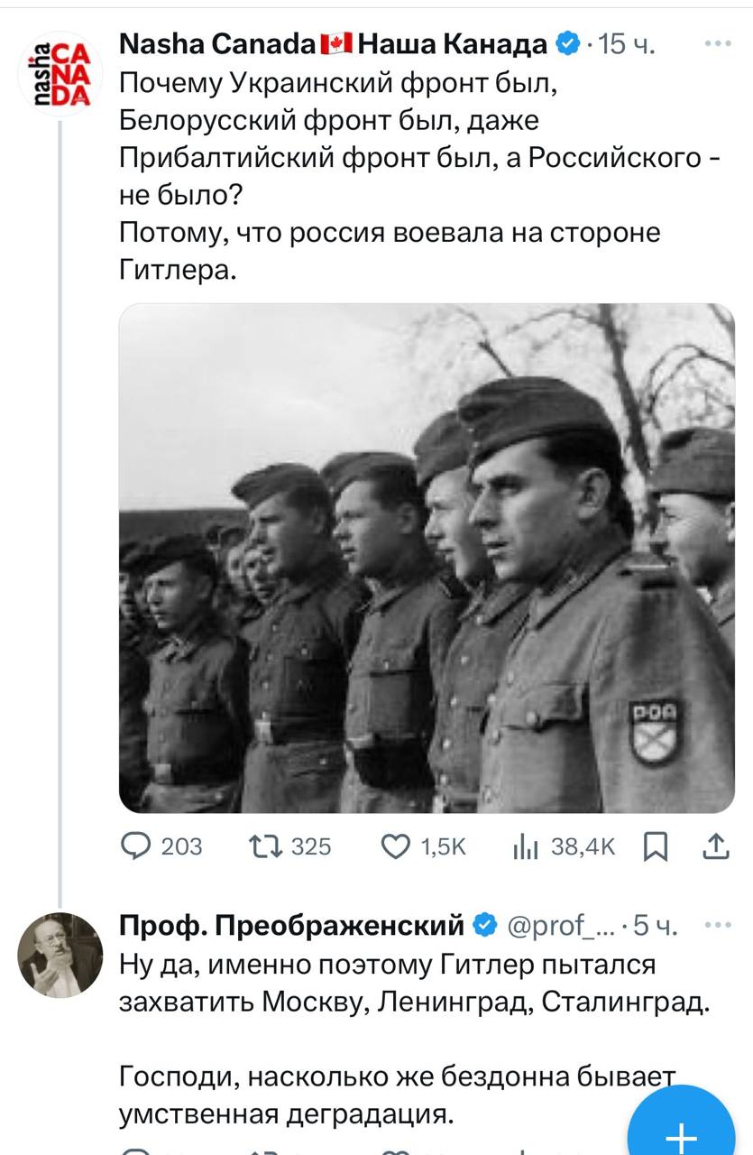Tap the verified badge beside Проф. Преображенский
The image size is (753, 1155).
pos(484,925)
